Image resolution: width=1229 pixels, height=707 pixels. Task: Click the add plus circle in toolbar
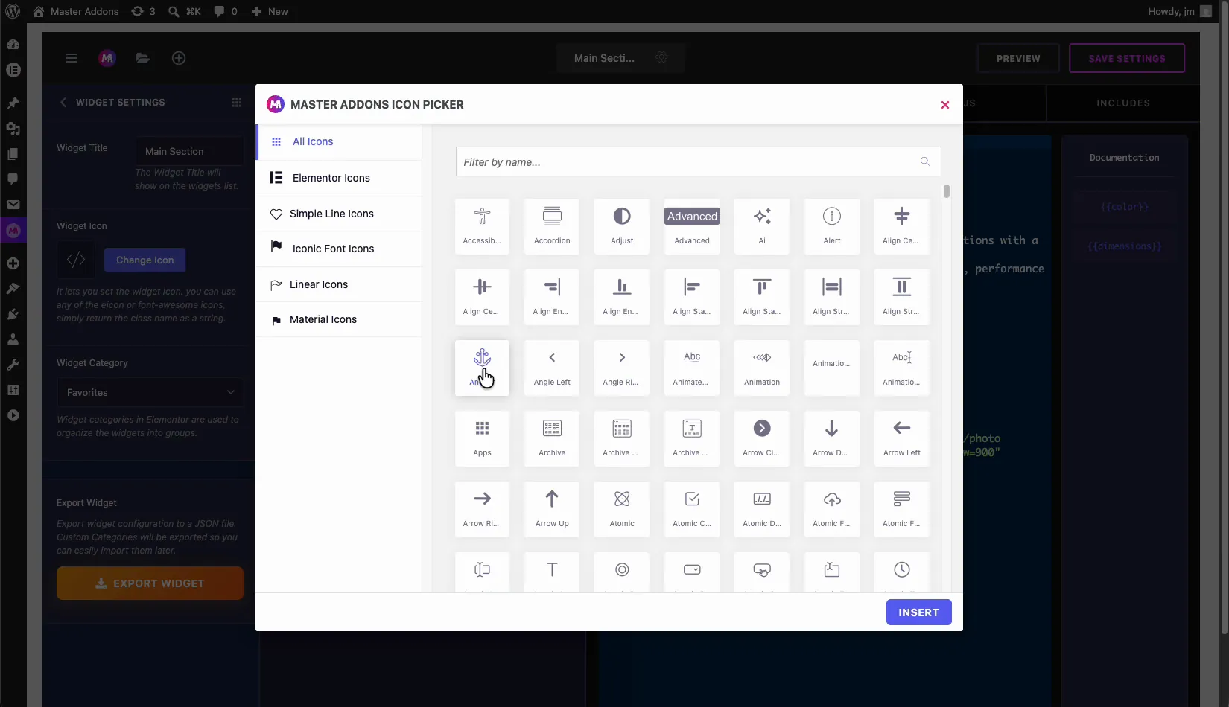pyautogui.click(x=179, y=58)
